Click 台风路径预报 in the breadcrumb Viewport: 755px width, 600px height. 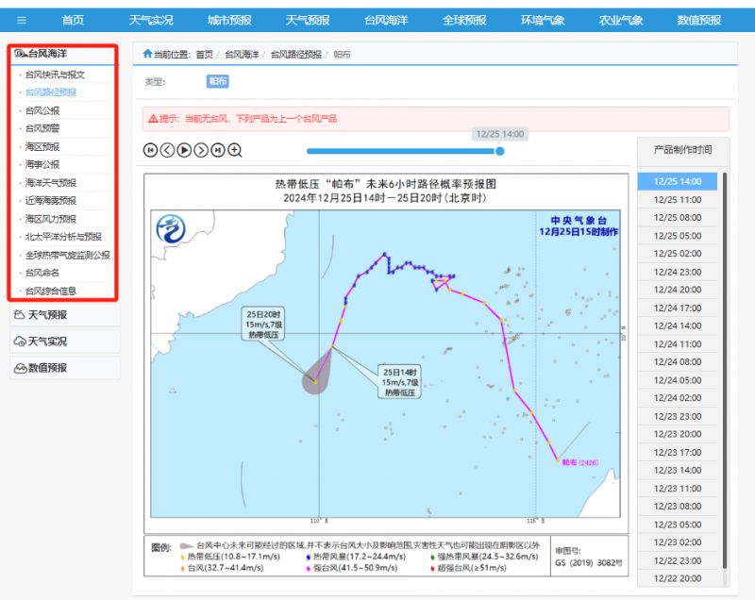tap(296, 55)
